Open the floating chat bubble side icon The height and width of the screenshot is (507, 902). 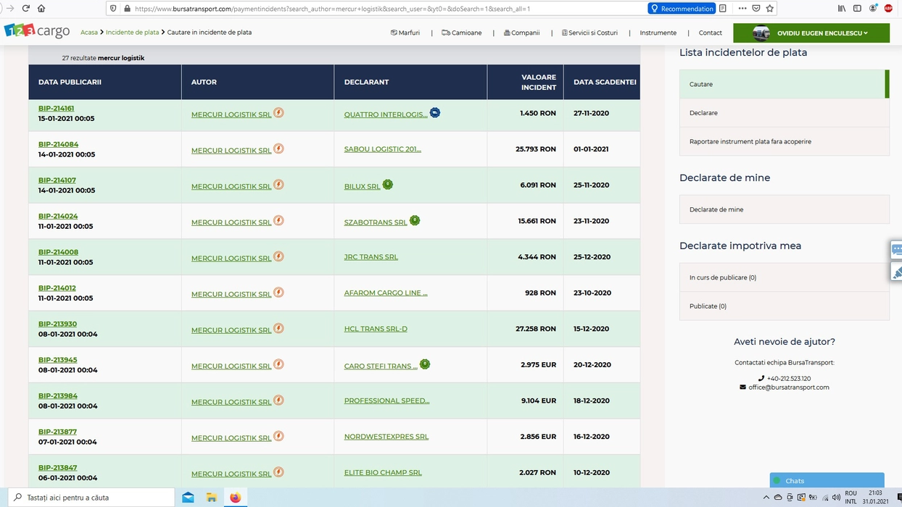tap(896, 250)
